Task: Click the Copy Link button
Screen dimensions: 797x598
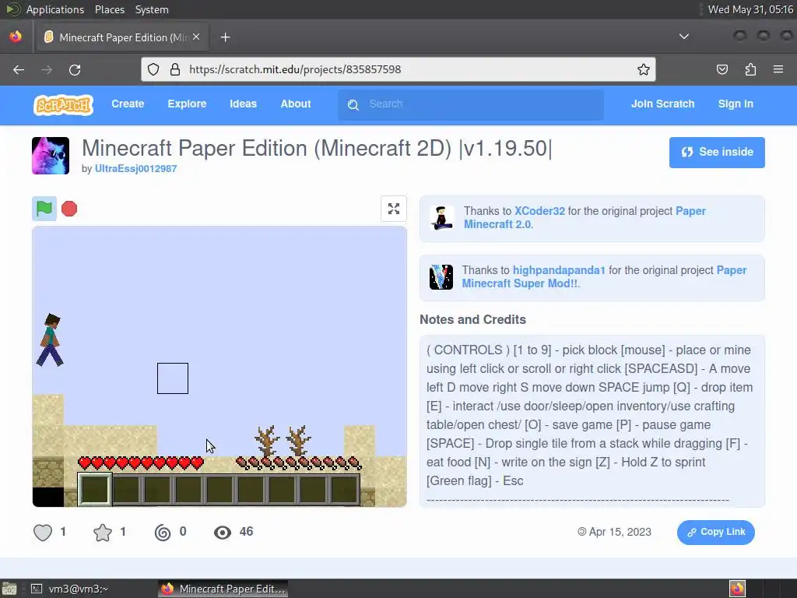Action: click(x=716, y=532)
